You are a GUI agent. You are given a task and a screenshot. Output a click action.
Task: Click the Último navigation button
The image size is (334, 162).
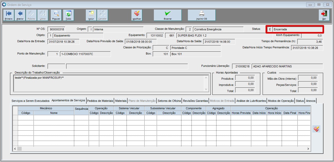pos(43,15)
